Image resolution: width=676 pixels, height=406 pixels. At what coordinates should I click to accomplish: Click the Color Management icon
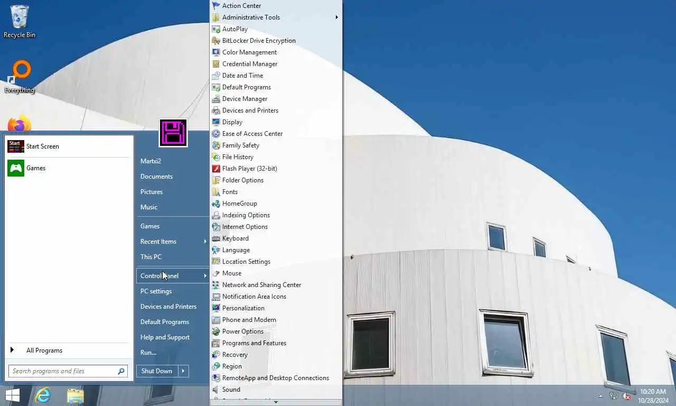point(215,52)
